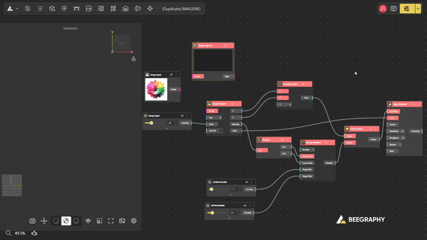Open the building nodes category
Image resolution: width=427 pixels, height=240 pixels.
(x=126, y=9)
